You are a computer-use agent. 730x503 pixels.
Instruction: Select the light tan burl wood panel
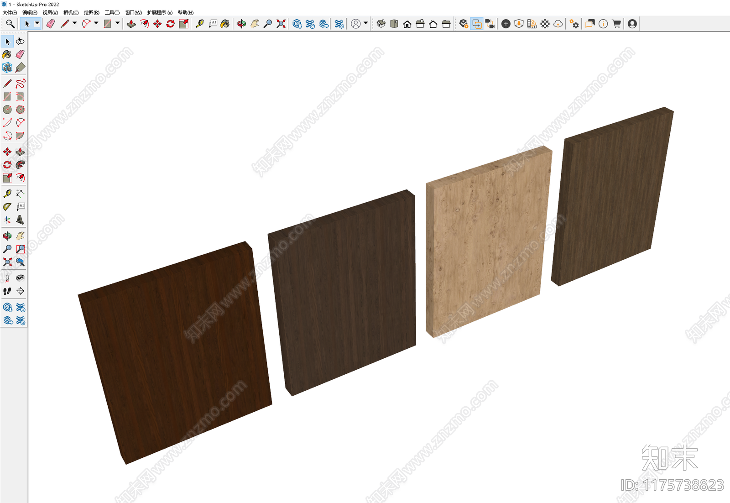coord(488,242)
